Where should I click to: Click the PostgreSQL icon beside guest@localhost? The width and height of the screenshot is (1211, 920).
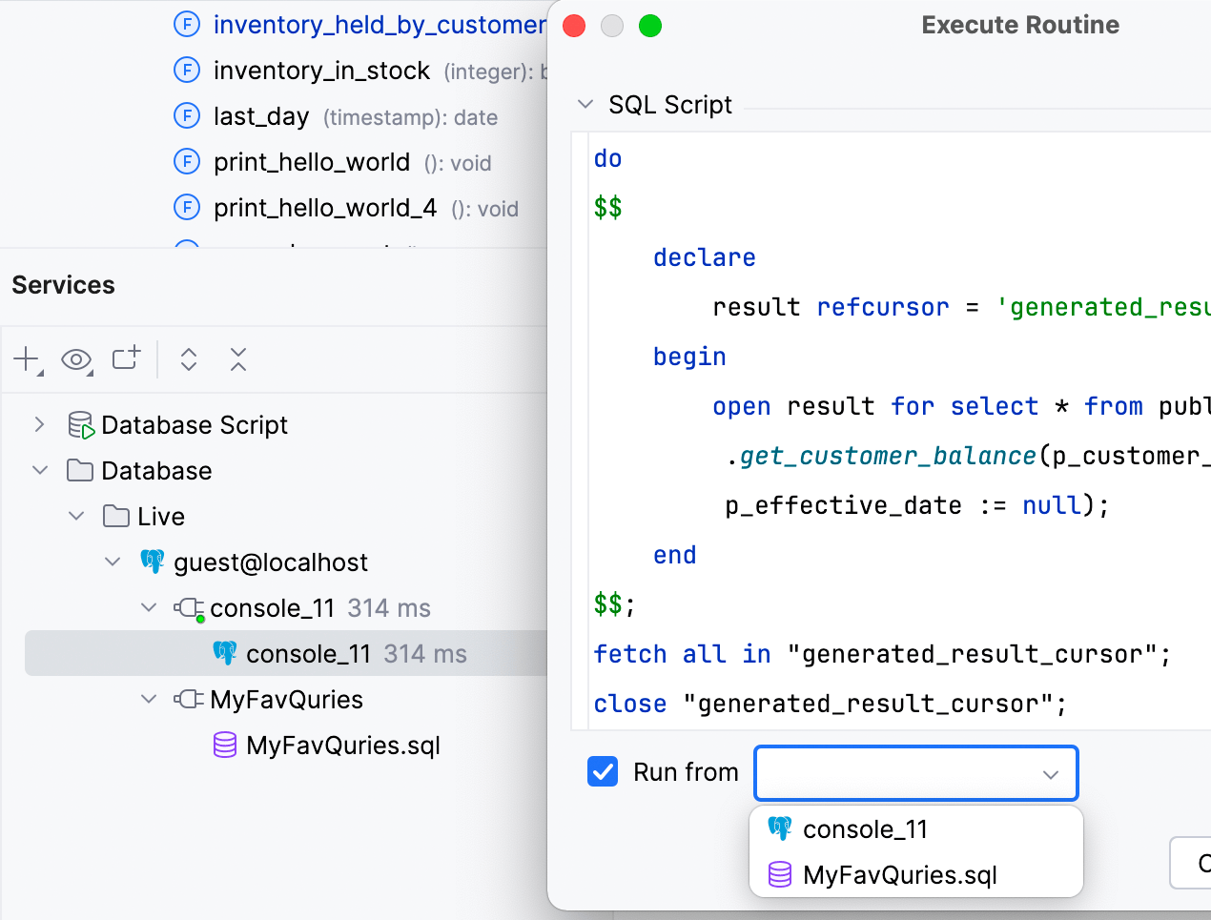153,562
